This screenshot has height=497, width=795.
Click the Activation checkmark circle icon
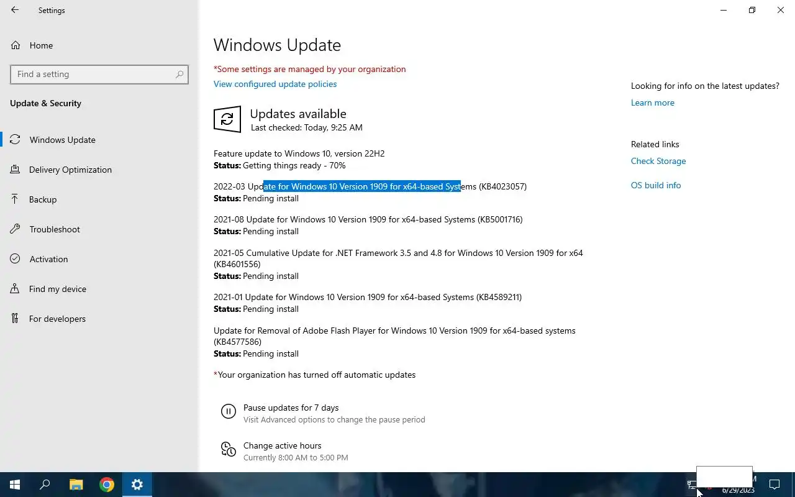point(15,259)
